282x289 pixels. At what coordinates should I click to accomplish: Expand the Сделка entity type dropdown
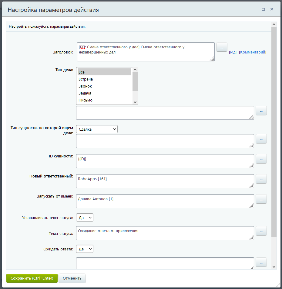pyautogui.click(x=97, y=129)
